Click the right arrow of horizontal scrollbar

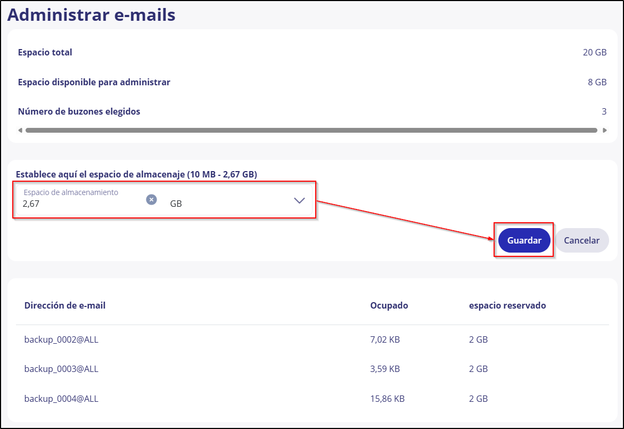(604, 130)
